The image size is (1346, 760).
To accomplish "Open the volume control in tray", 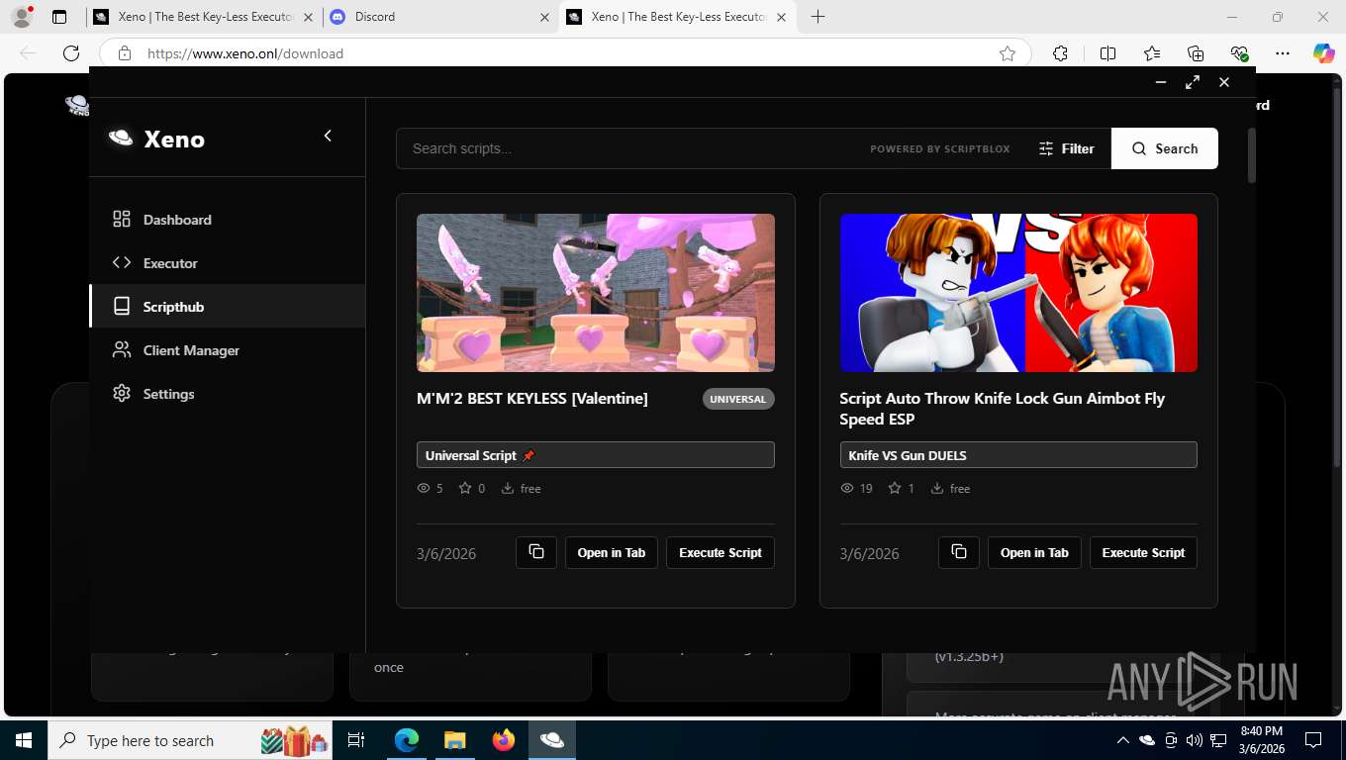I will tap(1195, 740).
